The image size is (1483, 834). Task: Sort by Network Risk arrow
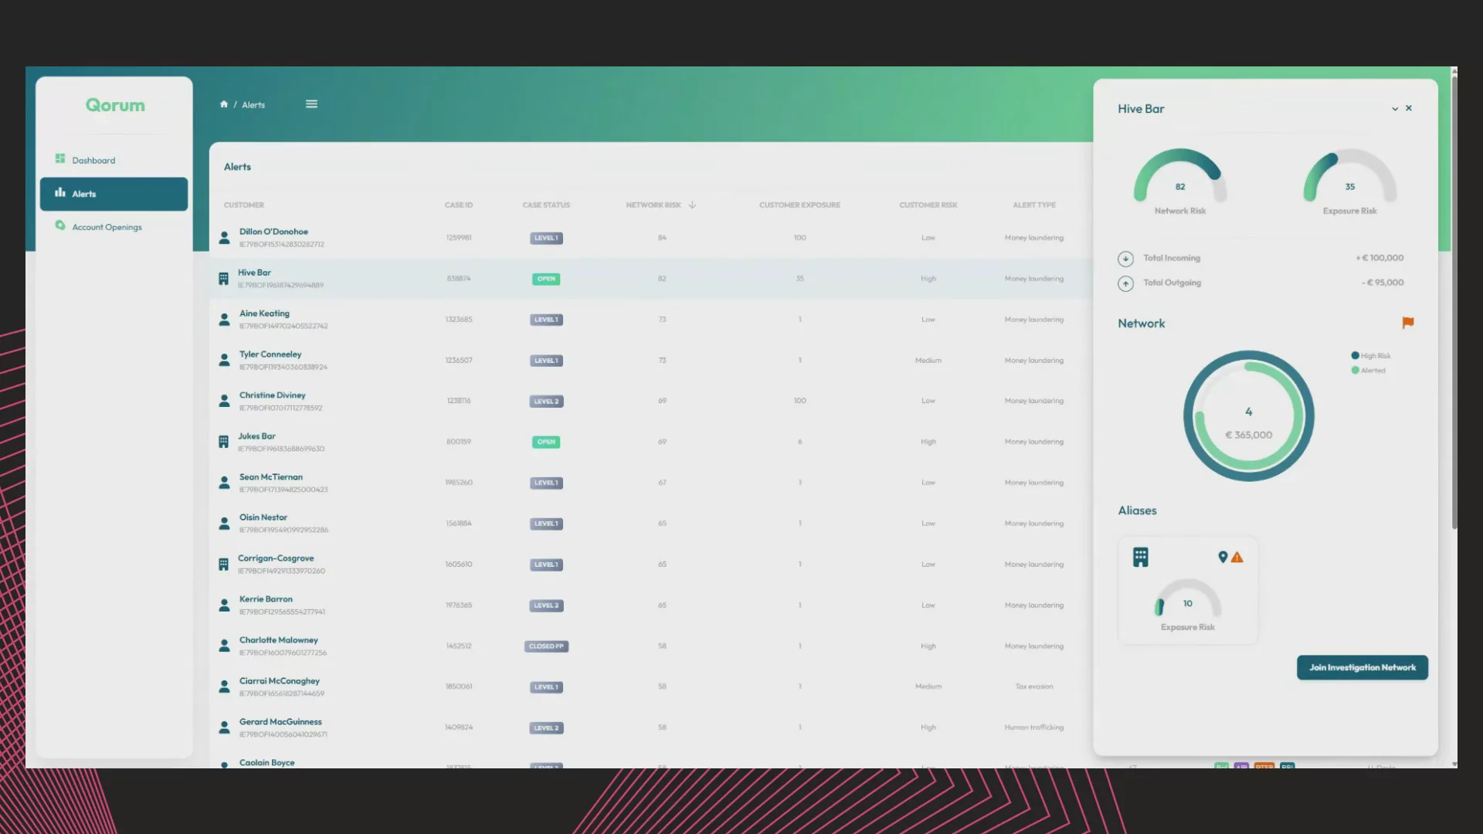tap(692, 205)
